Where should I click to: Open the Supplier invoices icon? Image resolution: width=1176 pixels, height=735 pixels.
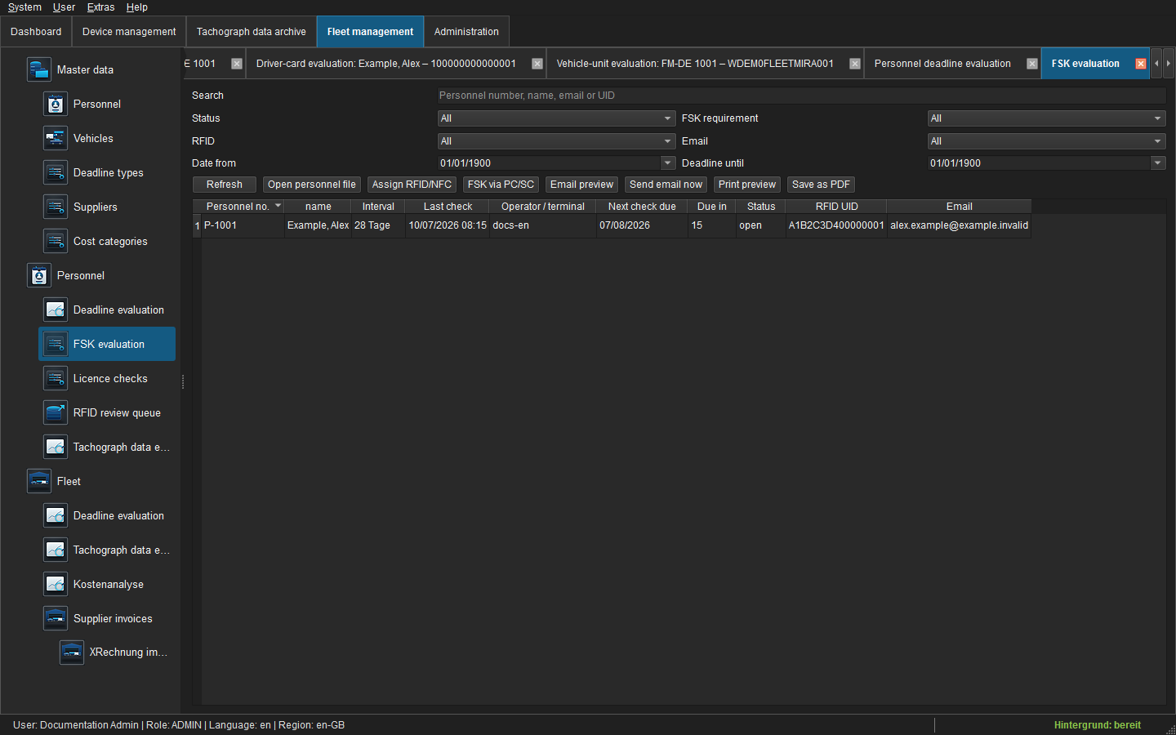pos(55,618)
